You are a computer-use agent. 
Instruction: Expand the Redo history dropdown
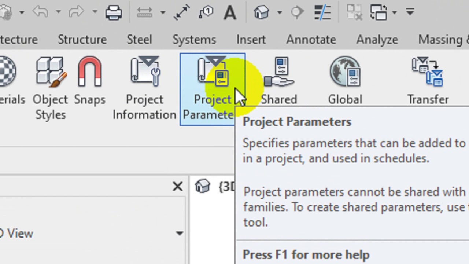pyautogui.click(x=95, y=12)
